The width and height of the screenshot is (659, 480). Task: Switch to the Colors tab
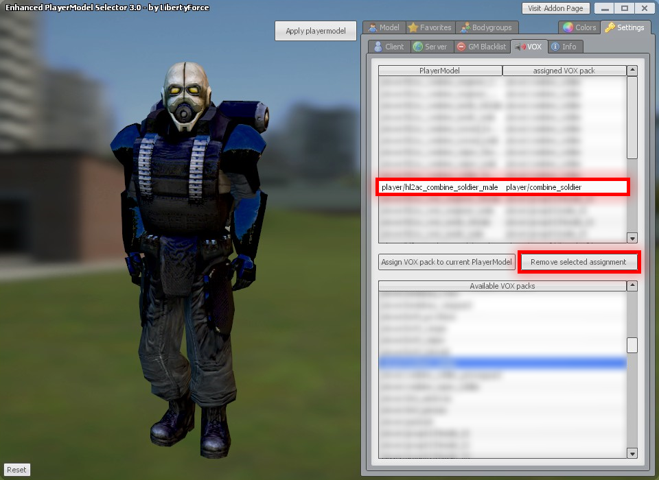(x=579, y=27)
